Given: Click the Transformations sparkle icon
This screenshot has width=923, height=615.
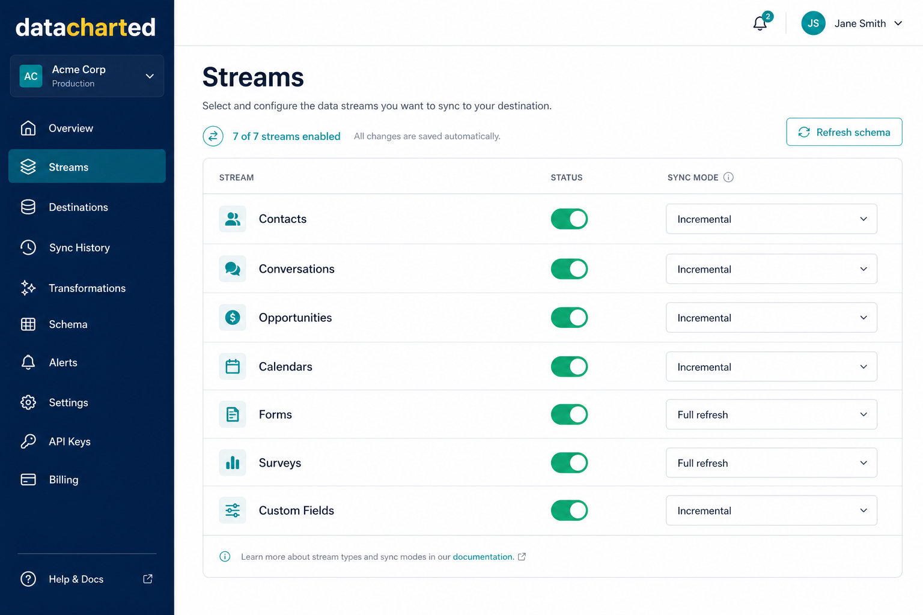Looking at the screenshot, I should click(x=28, y=288).
